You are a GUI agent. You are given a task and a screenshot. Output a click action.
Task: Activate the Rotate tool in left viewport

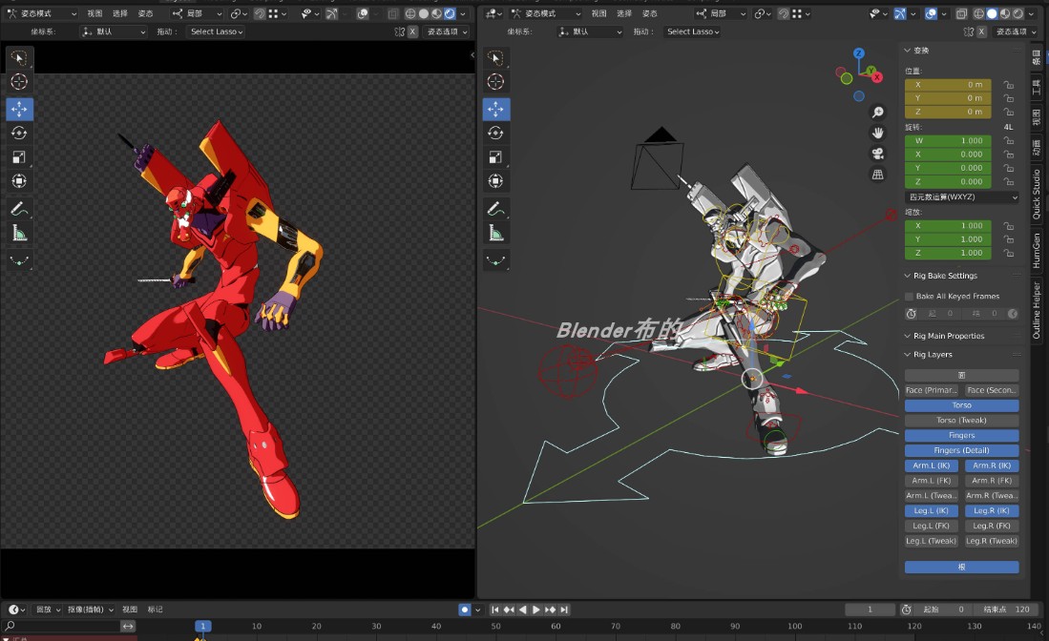(19, 133)
